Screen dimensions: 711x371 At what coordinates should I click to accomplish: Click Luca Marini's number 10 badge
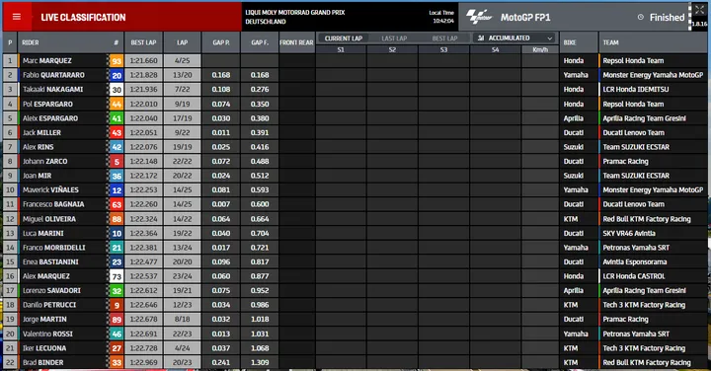tap(117, 233)
